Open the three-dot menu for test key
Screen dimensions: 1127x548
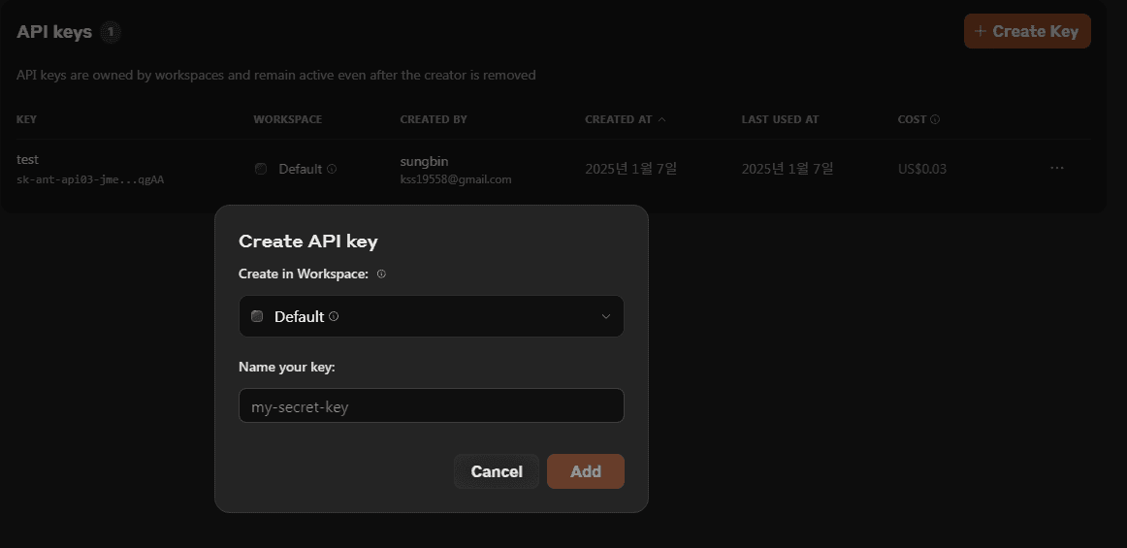coord(1056,168)
